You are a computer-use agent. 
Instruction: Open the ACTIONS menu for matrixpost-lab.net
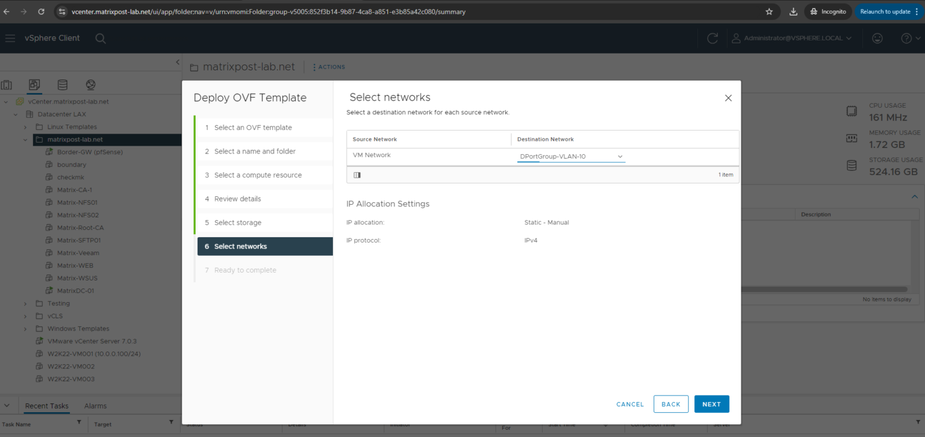(329, 67)
